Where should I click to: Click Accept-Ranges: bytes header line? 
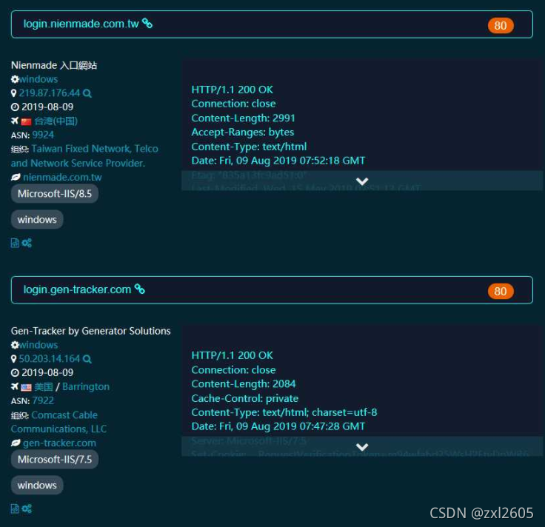coord(243,132)
